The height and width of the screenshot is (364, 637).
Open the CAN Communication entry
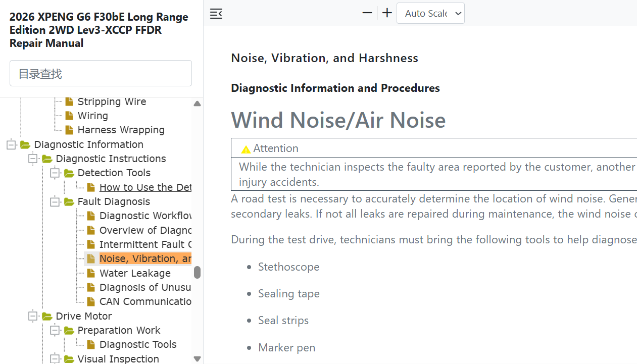click(145, 301)
